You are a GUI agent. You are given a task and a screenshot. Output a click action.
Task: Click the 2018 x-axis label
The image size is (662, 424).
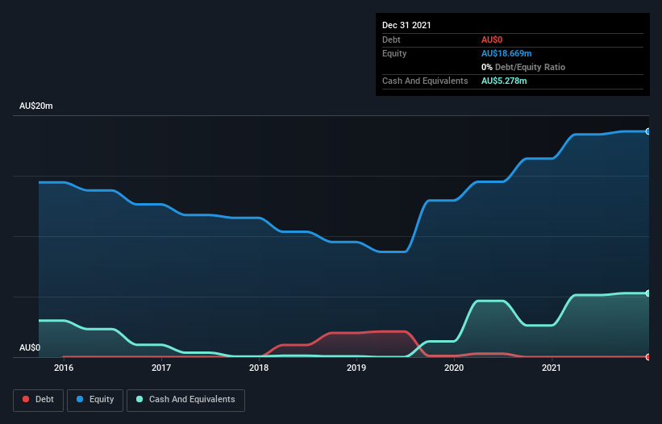[259, 368]
